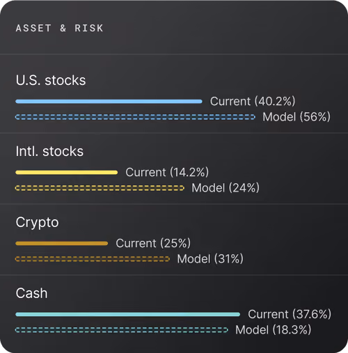Click the Current (40.2%) label
Viewport: 348px width, 353px height.
tap(253, 101)
